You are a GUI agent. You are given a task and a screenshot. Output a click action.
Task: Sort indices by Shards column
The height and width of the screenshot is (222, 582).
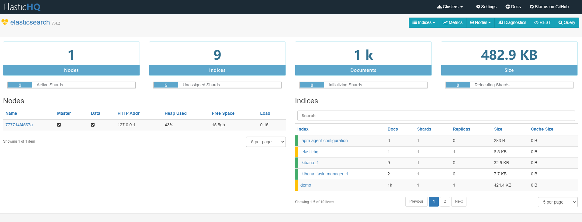[x=424, y=129]
